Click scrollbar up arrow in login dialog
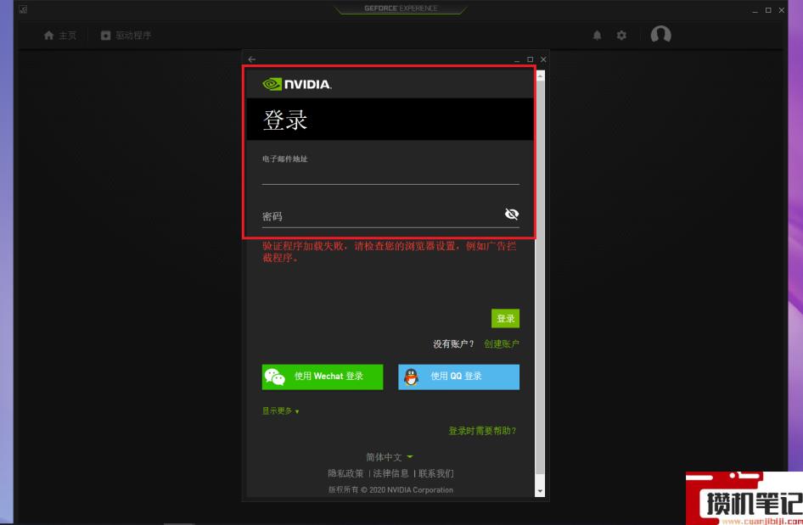Viewport: 803px width, 525px height. pyautogui.click(x=540, y=75)
